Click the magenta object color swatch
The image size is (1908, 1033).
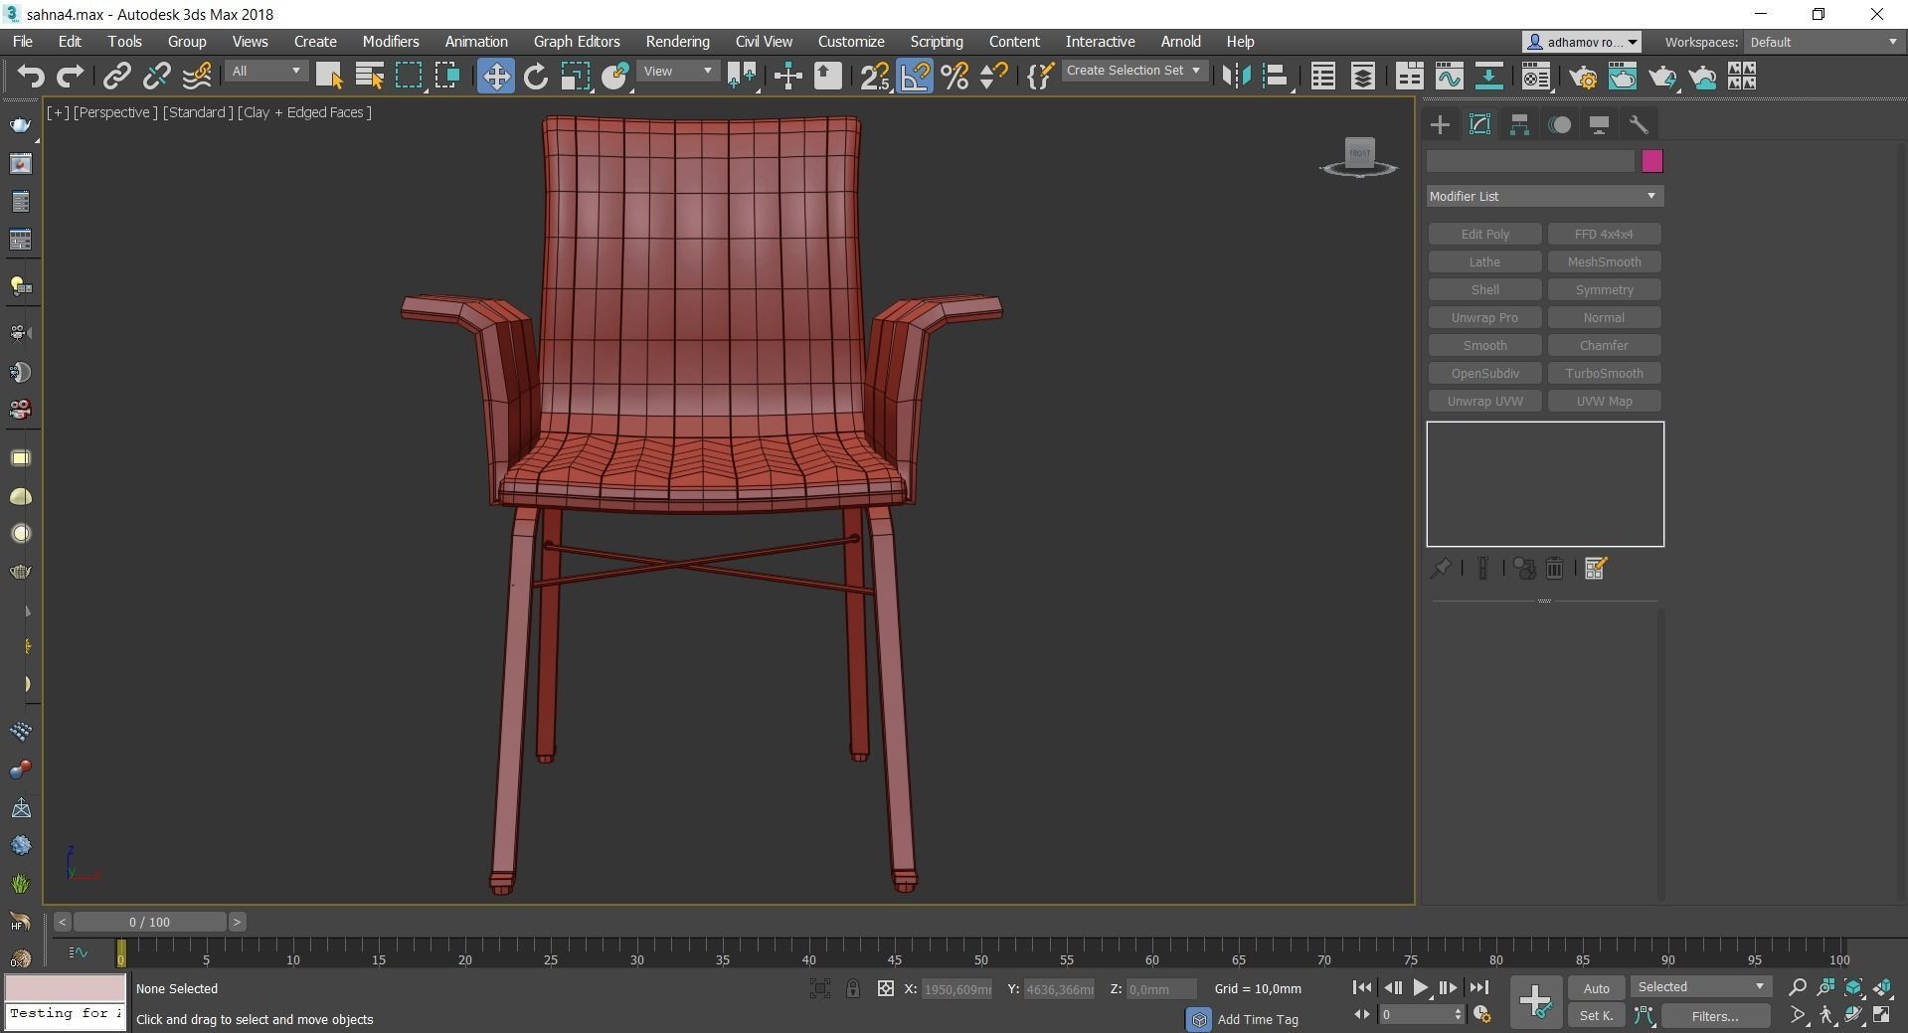(1651, 161)
